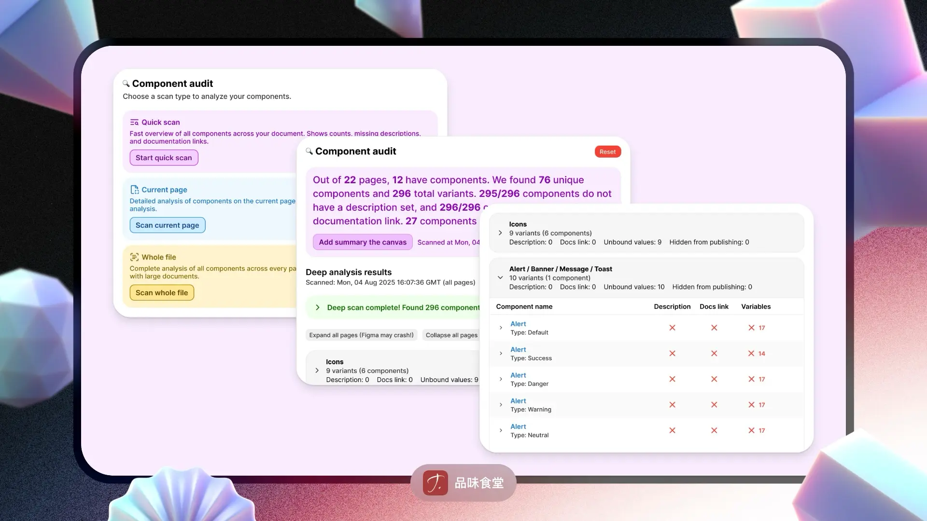
Task: Click magnifier icon beside Reset panel title
Action: coord(309,151)
